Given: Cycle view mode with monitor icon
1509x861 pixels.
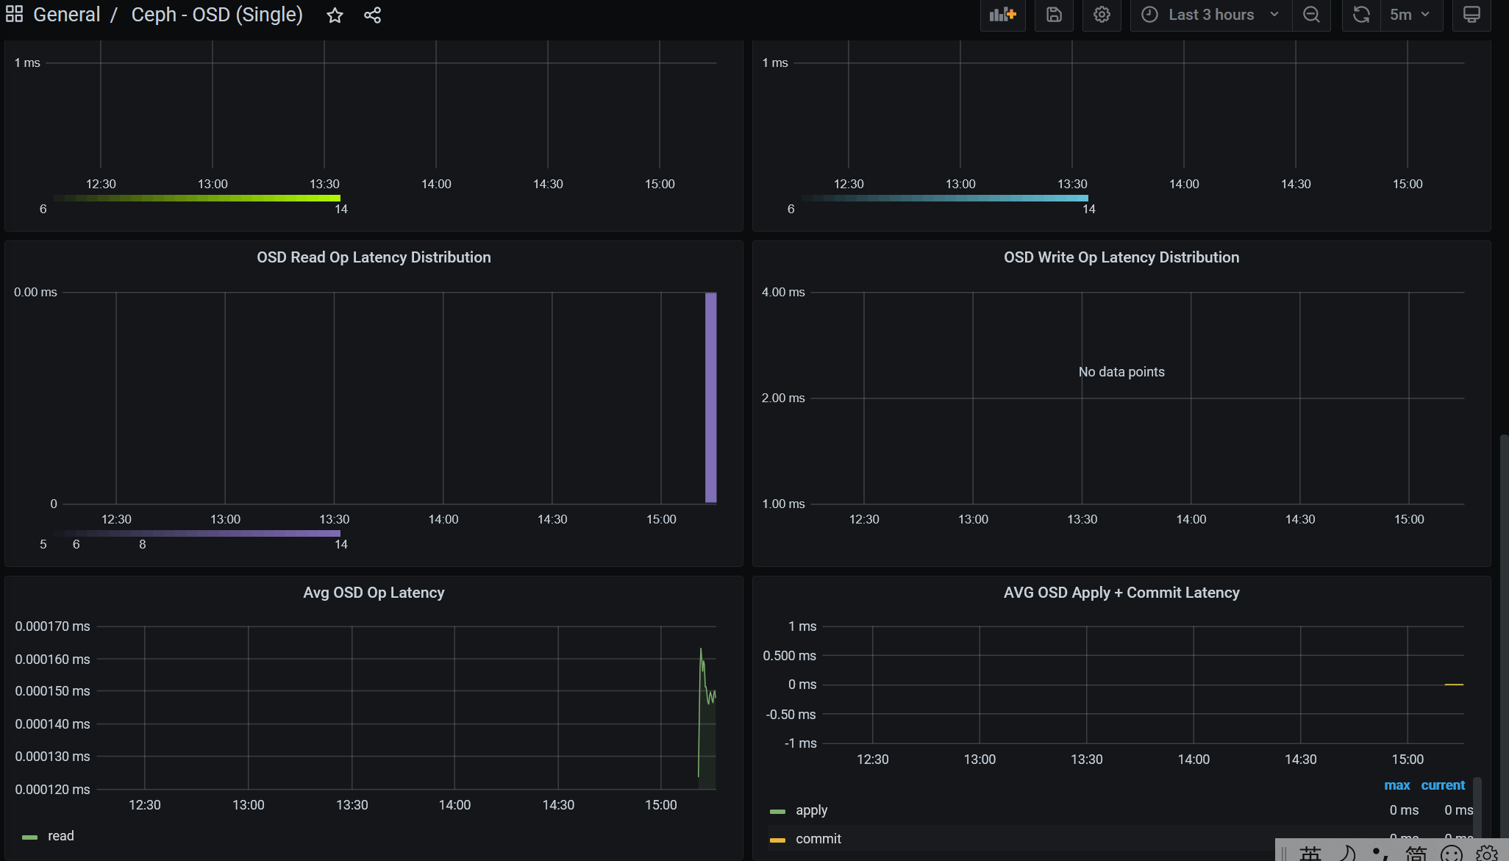Looking at the screenshot, I should coord(1471,15).
